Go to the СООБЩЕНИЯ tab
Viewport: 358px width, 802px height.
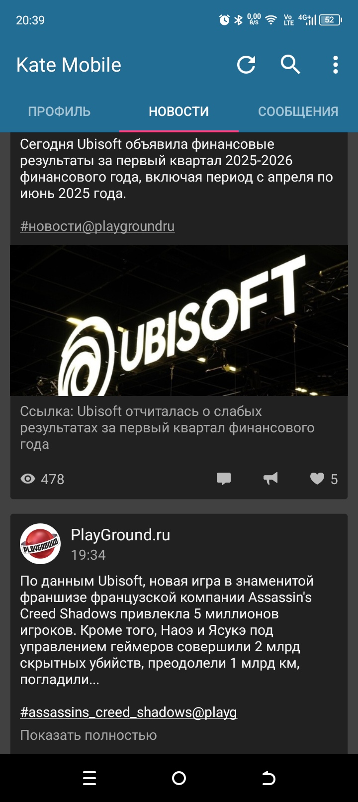[298, 111]
